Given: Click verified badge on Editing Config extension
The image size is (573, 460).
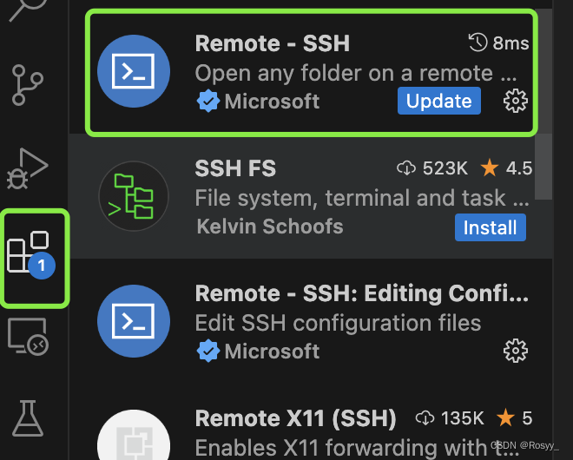Looking at the screenshot, I should [208, 351].
